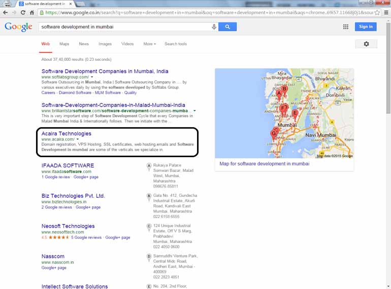
Task: Click the browser address bar URL
Action: [x=209, y=13]
